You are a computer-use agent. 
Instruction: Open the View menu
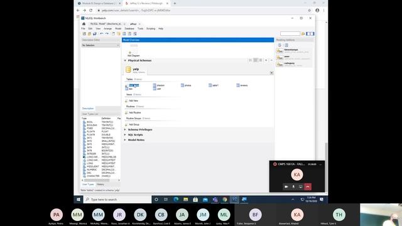tap(98, 29)
